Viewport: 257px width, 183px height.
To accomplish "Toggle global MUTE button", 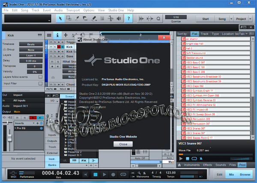I will tap(51, 89).
